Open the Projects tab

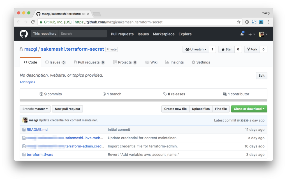(125, 62)
